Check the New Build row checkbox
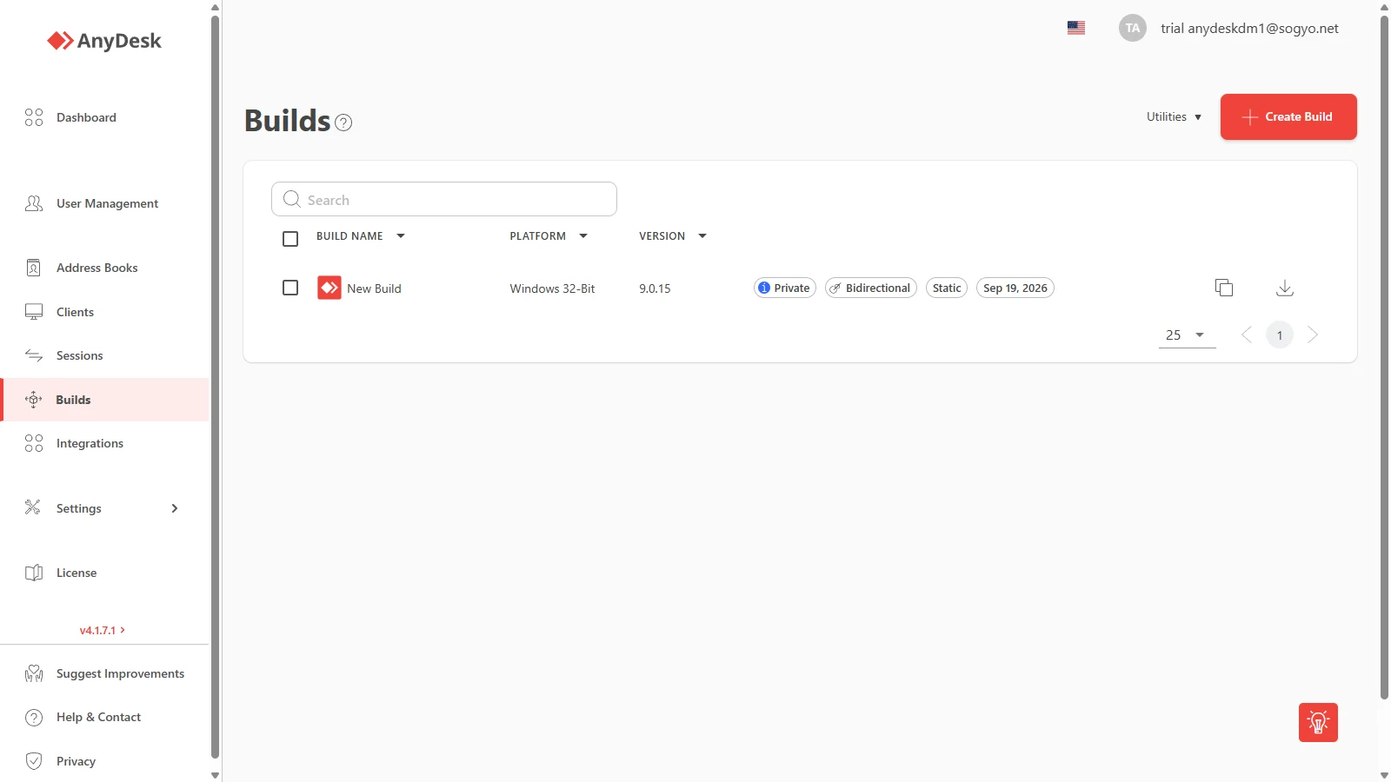1391x782 pixels. click(290, 288)
